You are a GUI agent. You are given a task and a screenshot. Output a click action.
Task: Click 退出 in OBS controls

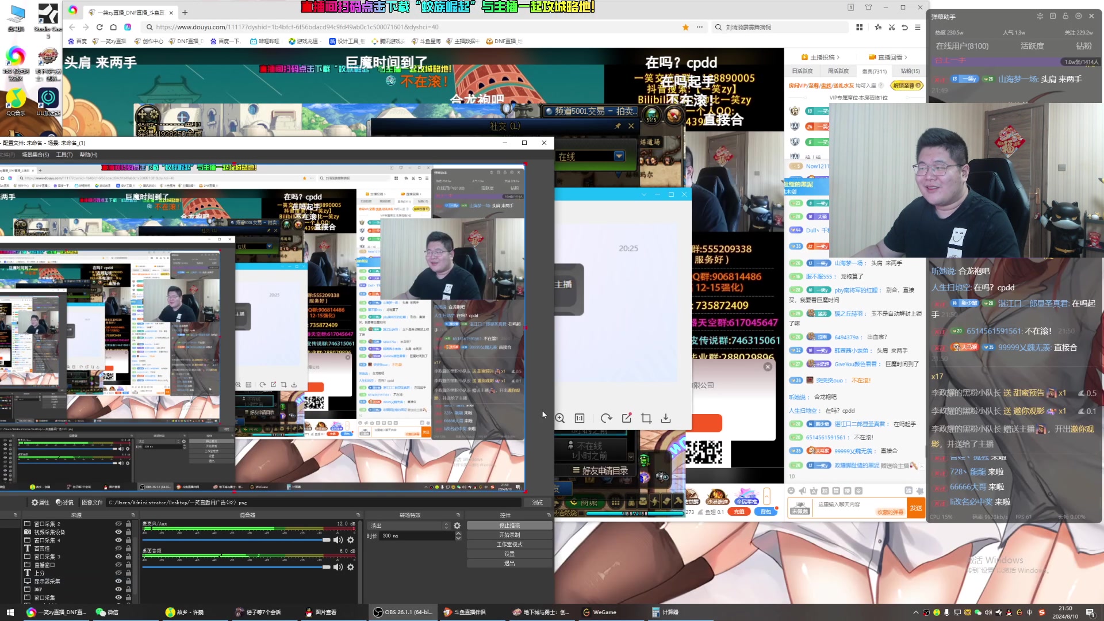click(x=509, y=563)
